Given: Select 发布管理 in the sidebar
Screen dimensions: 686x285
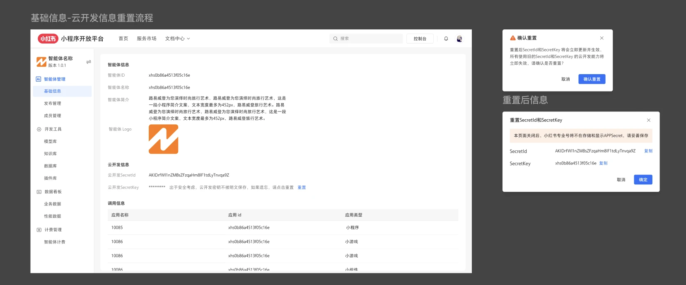Looking at the screenshot, I should coord(53,104).
